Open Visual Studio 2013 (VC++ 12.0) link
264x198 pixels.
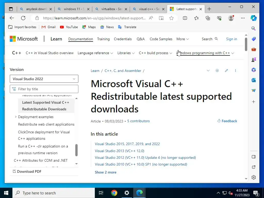point(120,151)
